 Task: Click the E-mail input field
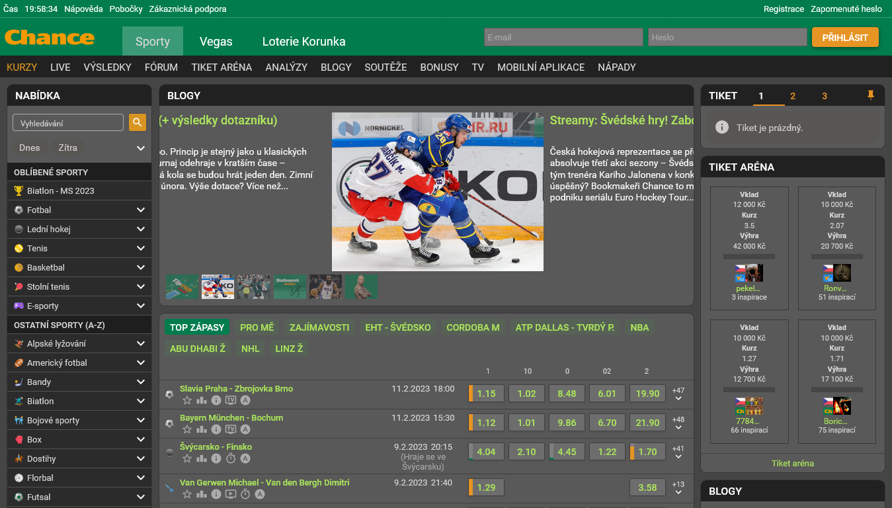[x=563, y=37]
